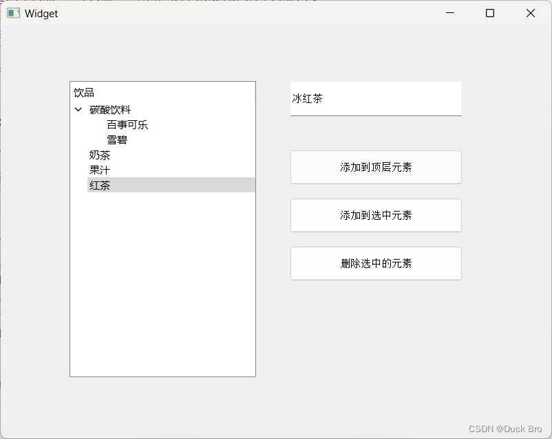Click the Widget title bar text
Viewport: 552px width, 439px height.
(41, 12)
